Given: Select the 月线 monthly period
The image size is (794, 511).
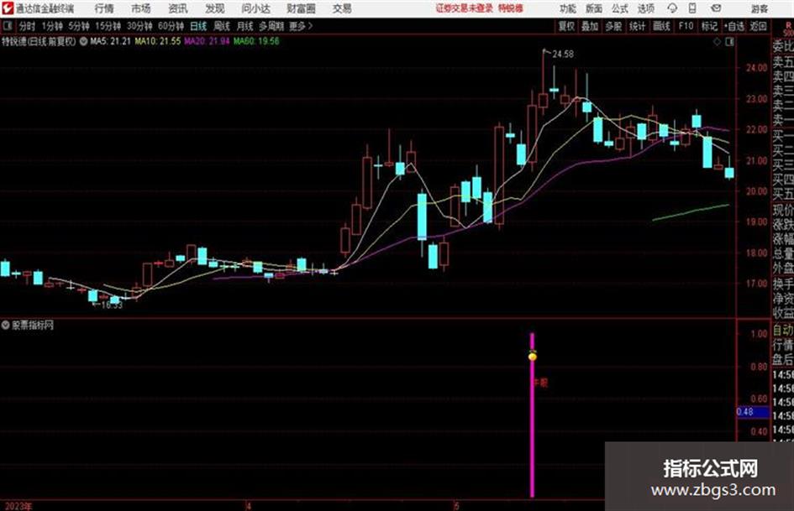Looking at the screenshot, I should [245, 26].
